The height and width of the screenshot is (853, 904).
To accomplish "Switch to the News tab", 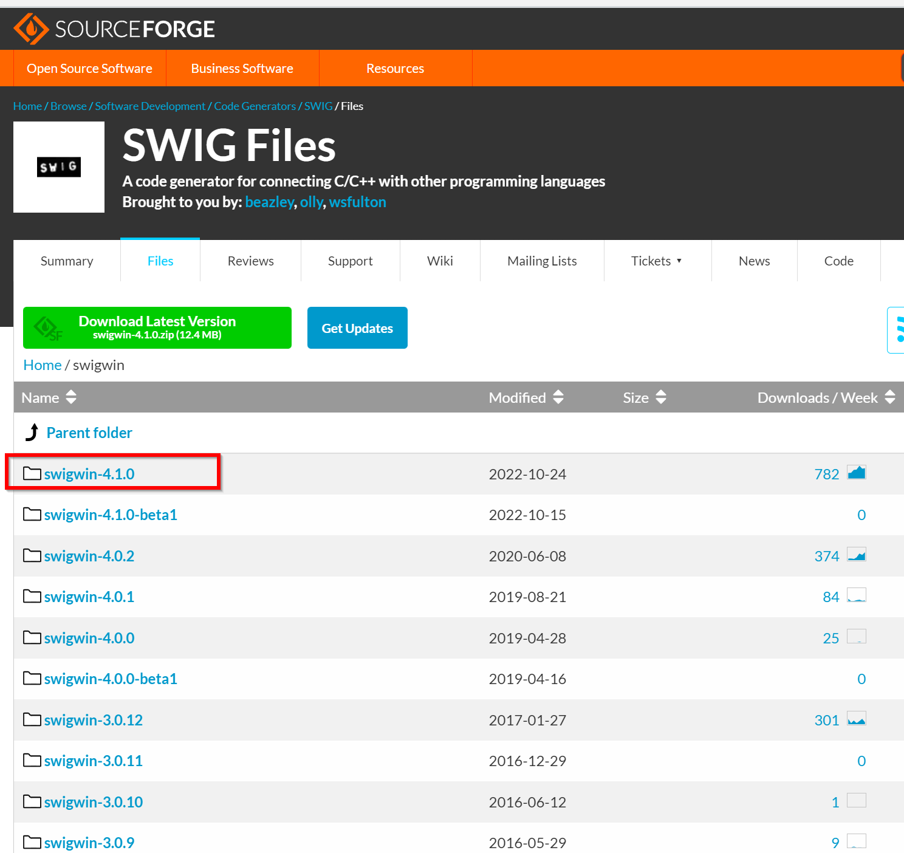I will tap(755, 261).
